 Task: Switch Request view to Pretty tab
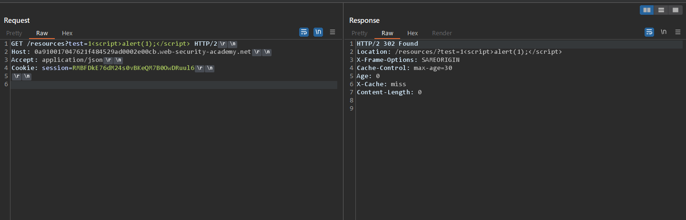[14, 33]
